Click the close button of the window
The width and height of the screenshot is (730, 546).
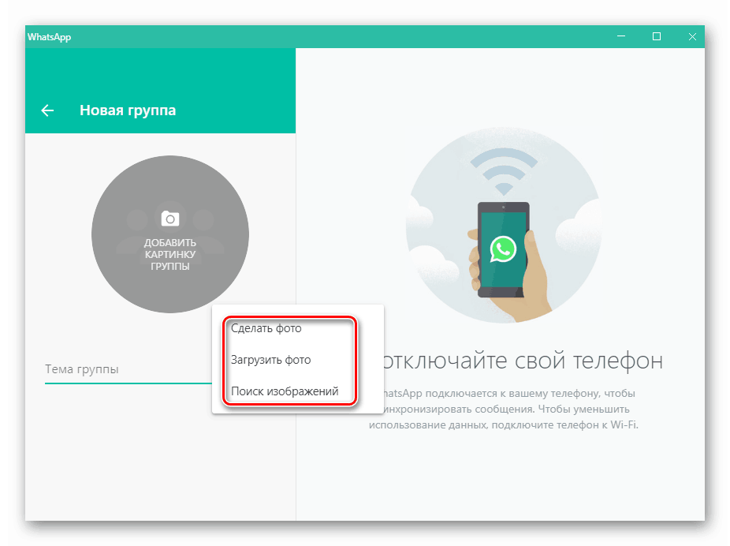point(692,36)
